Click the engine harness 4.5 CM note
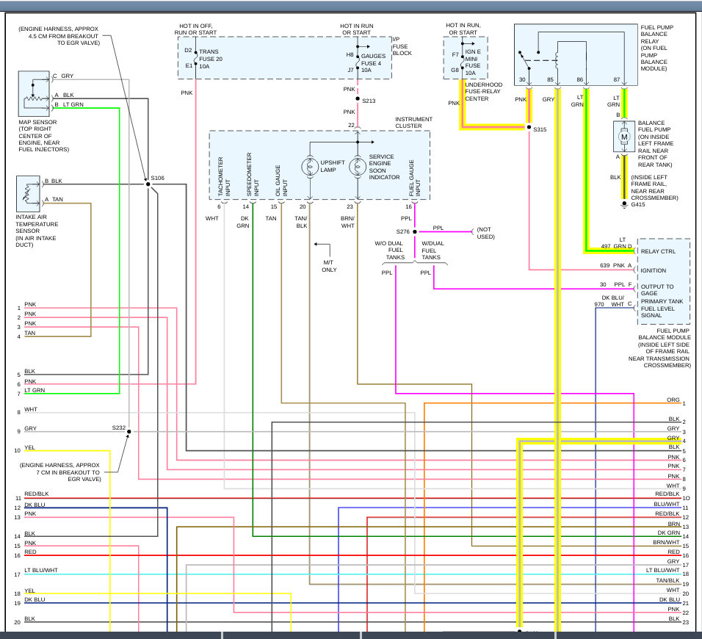 pyautogui.click(x=59, y=36)
